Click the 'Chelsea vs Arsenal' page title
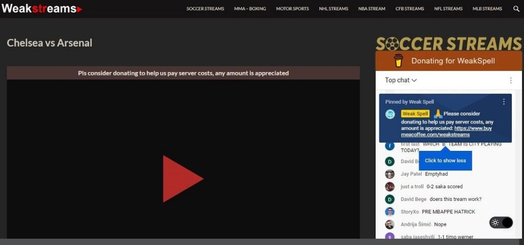Viewport: 524px width, 245px height. tap(50, 43)
